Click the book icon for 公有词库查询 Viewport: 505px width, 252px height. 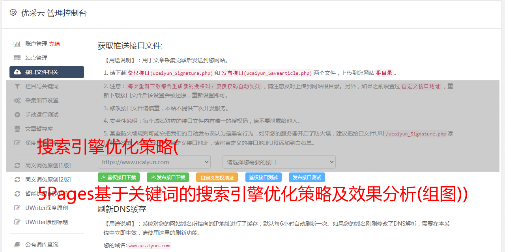(17, 245)
